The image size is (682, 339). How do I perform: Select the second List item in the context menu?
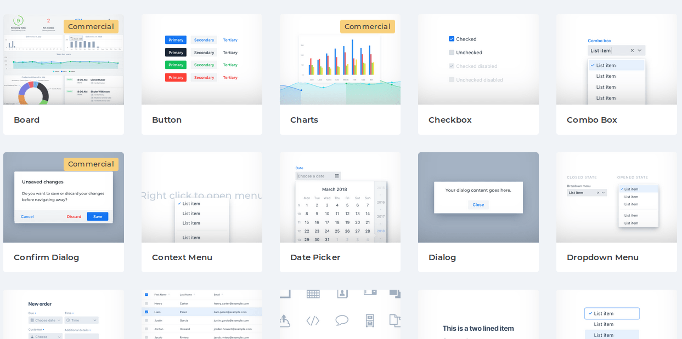click(x=190, y=213)
